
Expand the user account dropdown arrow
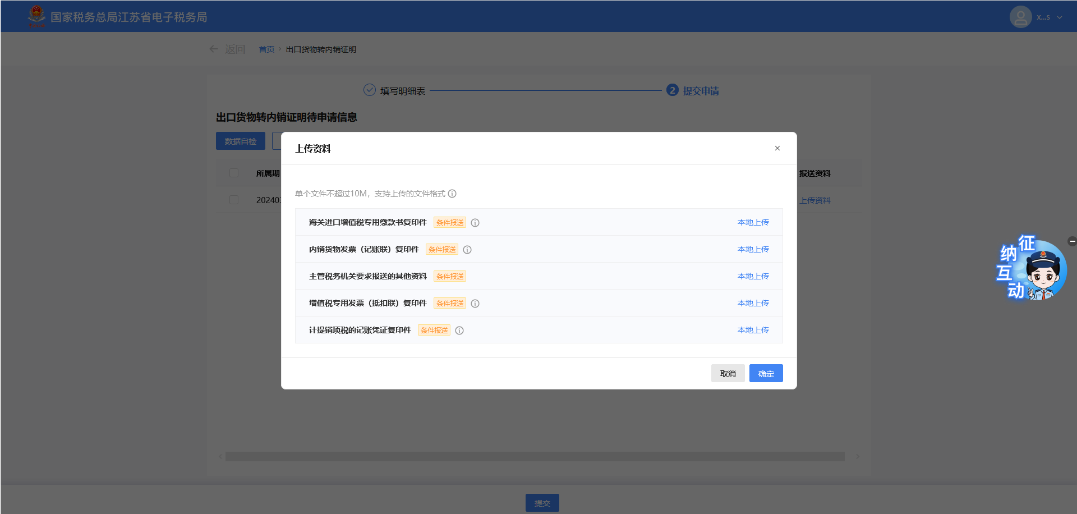(1060, 17)
